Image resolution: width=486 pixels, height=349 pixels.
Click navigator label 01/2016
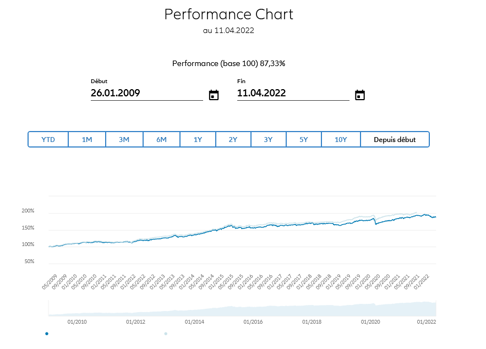point(253,321)
